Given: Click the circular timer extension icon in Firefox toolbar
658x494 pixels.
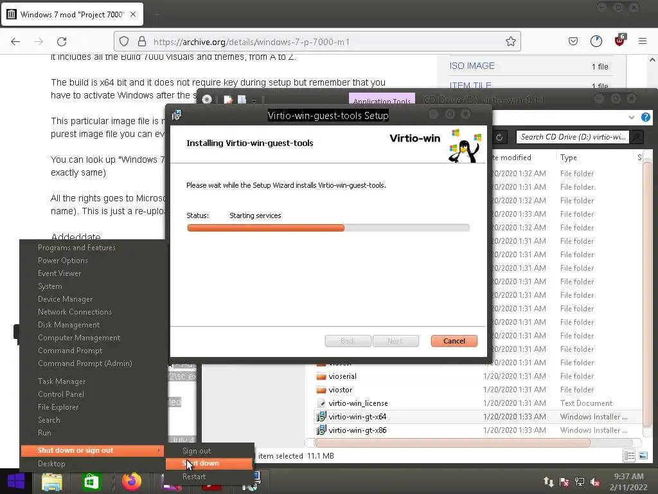Looking at the screenshot, I should coord(596,41).
